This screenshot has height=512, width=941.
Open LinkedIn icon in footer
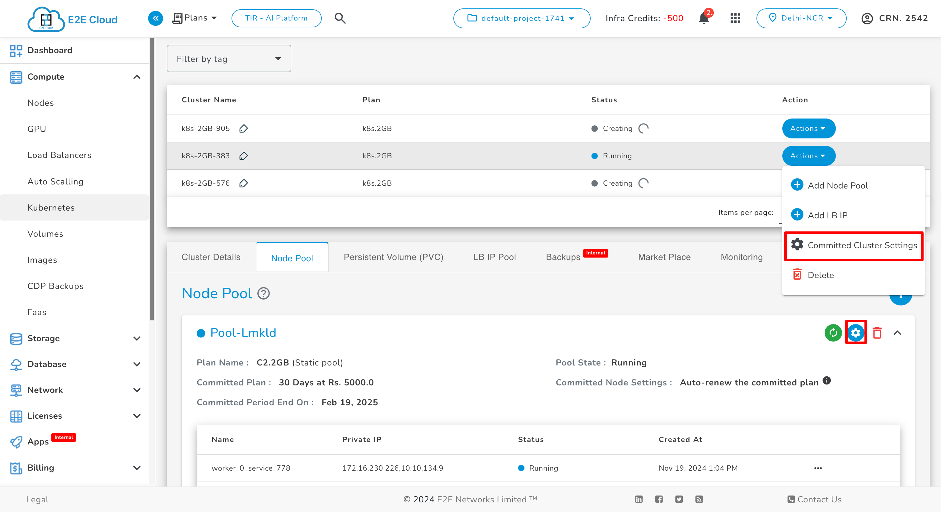click(639, 499)
